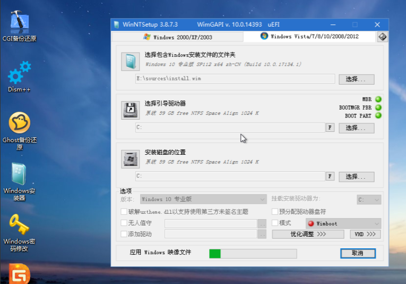
Task: Click browse button for 无人值守 field
Action: pos(262,223)
